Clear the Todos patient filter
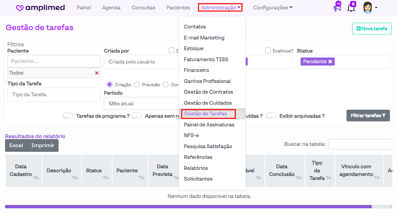398x214 pixels. tap(97, 73)
